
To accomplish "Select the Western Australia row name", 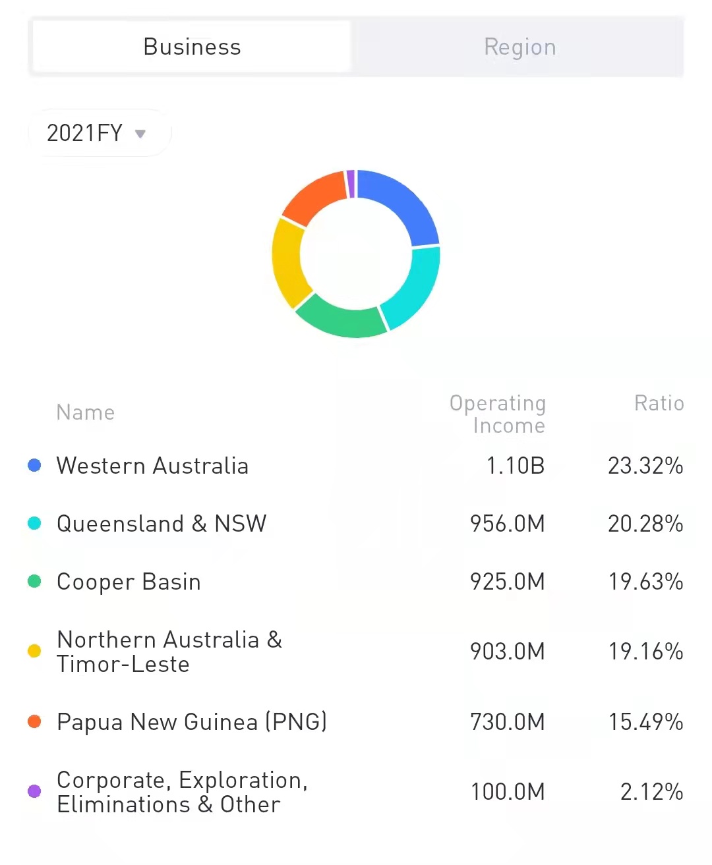I will point(152,466).
